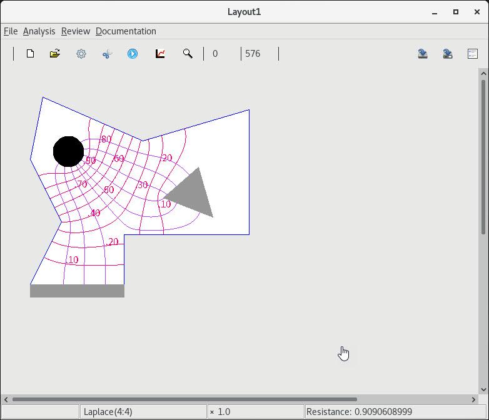
Task: Click the Laplace(4:4) status bar field
Action: (143, 412)
